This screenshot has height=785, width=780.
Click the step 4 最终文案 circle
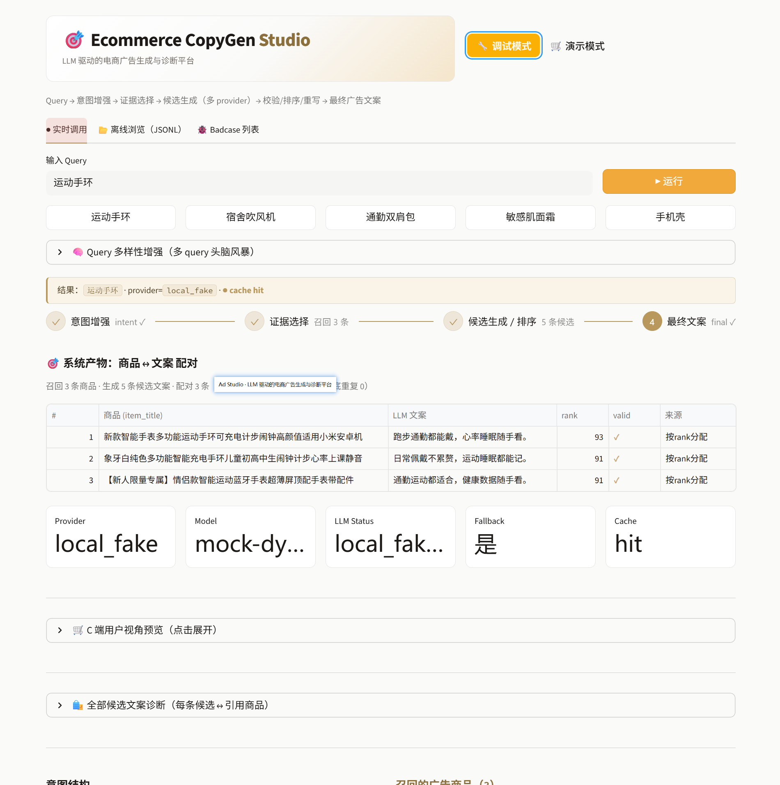(652, 321)
